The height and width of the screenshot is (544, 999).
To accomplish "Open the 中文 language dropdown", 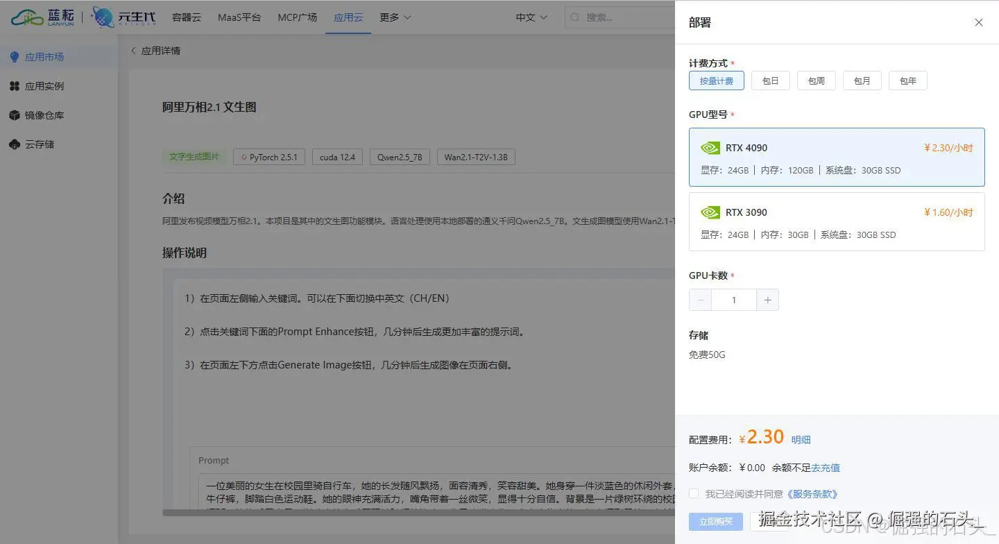I will click(x=530, y=17).
